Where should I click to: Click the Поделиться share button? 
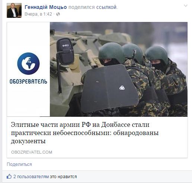point(19,164)
